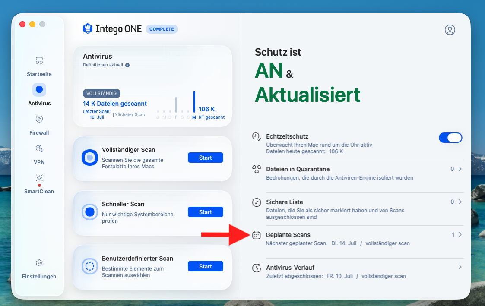This screenshot has width=485, height=306.
Task: Click 'Zuletzt abgeschlossen: FR. 10. Juli' text
Action: coord(309,276)
